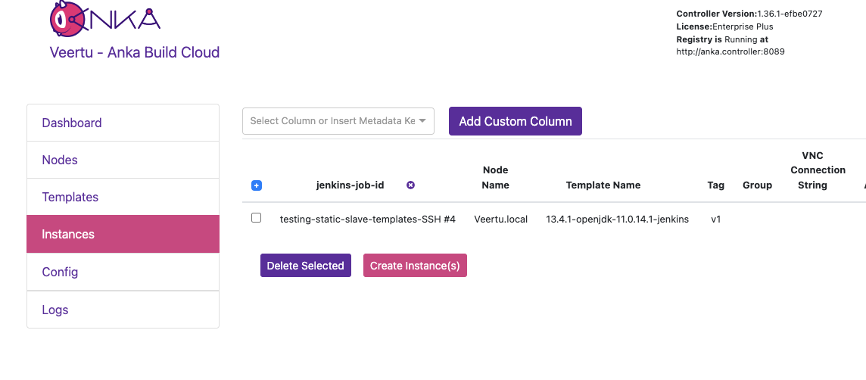This screenshot has height=380, width=866.
Task: Remove the jenkins-job-id column with its x icon
Action: click(x=411, y=185)
